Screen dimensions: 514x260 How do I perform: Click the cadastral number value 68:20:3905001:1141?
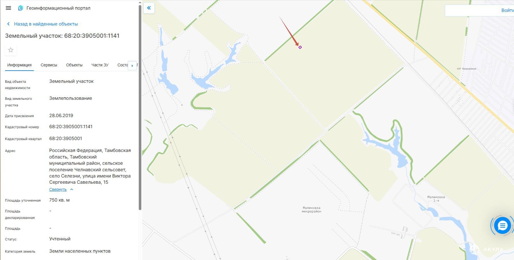tap(71, 126)
